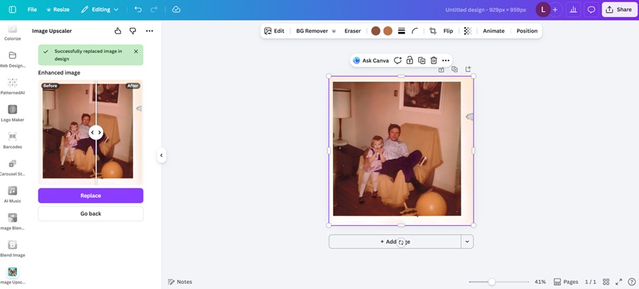This screenshot has height=289, width=639.
Task: Open the floating toolbar more options
Action: (x=446, y=60)
